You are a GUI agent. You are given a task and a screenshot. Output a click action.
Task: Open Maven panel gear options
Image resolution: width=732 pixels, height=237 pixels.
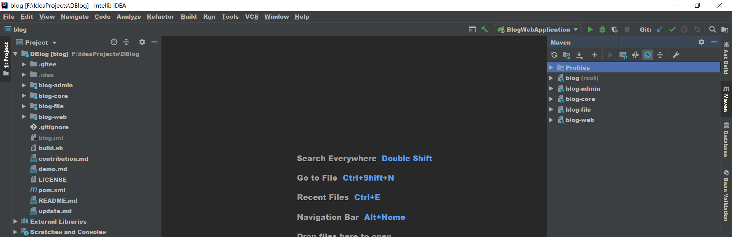(x=701, y=42)
